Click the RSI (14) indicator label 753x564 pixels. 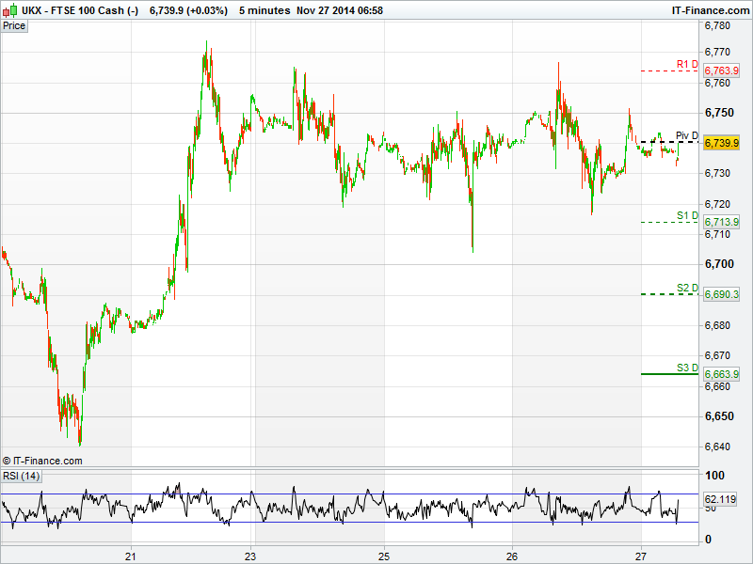(21, 477)
